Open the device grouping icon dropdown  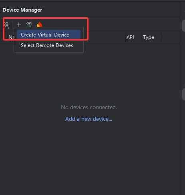tap(6, 25)
